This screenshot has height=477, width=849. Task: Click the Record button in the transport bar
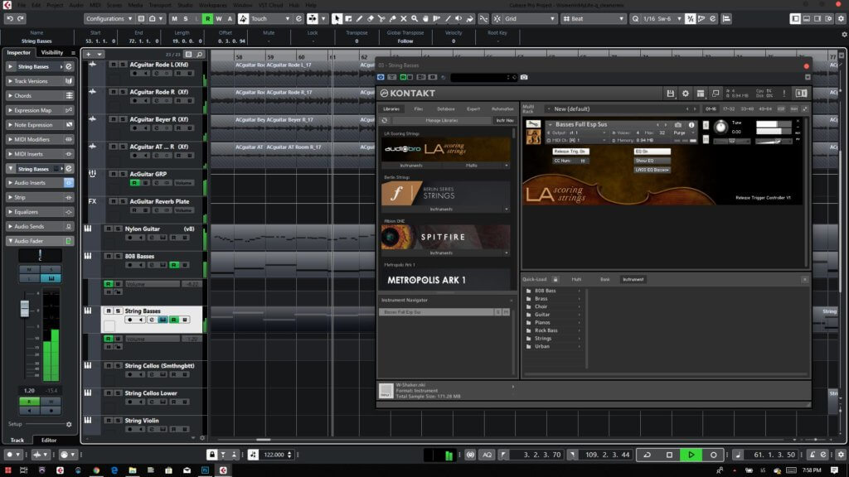tap(713, 455)
